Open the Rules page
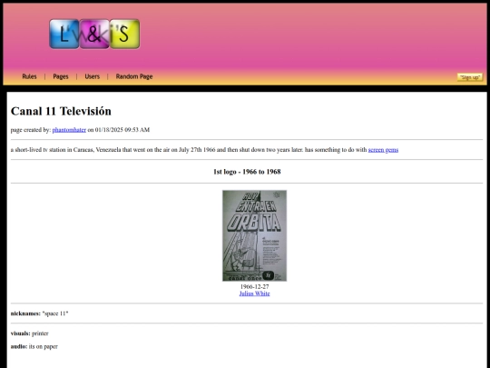 pos(29,76)
